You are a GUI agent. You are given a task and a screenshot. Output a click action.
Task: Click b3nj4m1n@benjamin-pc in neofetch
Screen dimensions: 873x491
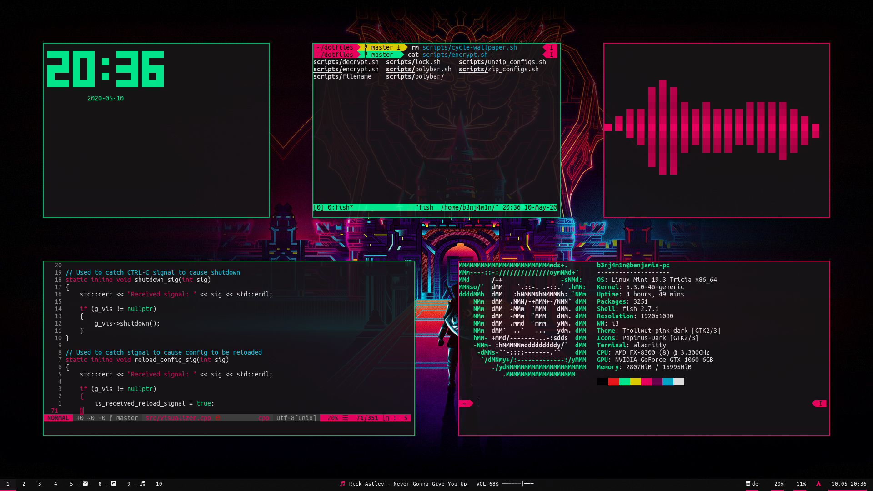point(633,265)
